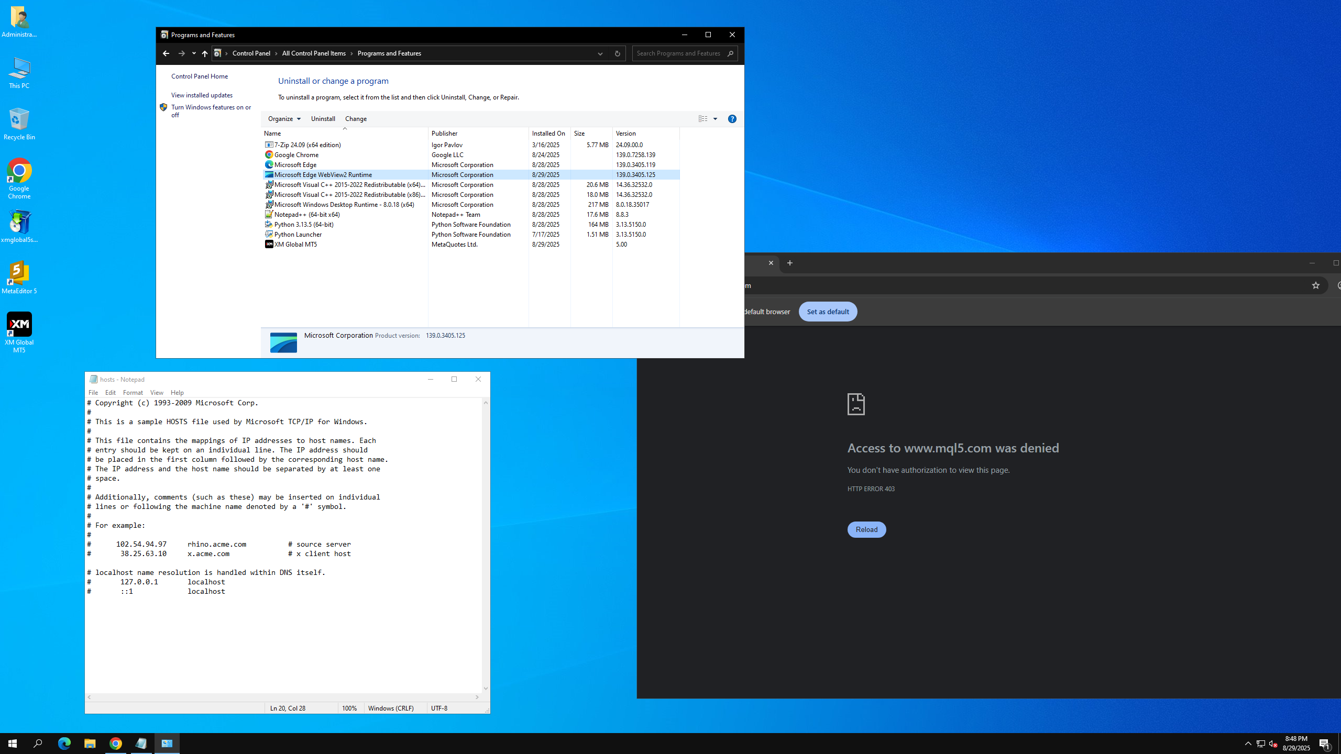Expand the Organize dropdown

click(x=284, y=119)
